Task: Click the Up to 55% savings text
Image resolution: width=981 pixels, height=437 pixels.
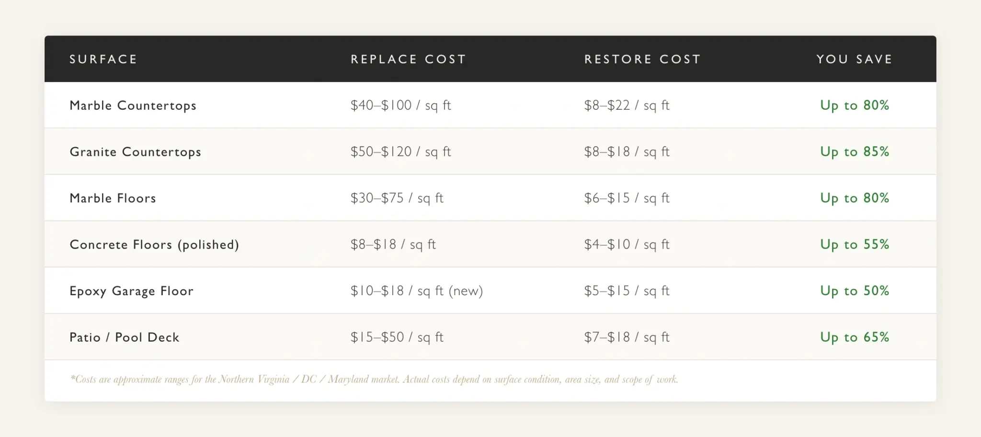Action: pyautogui.click(x=854, y=245)
